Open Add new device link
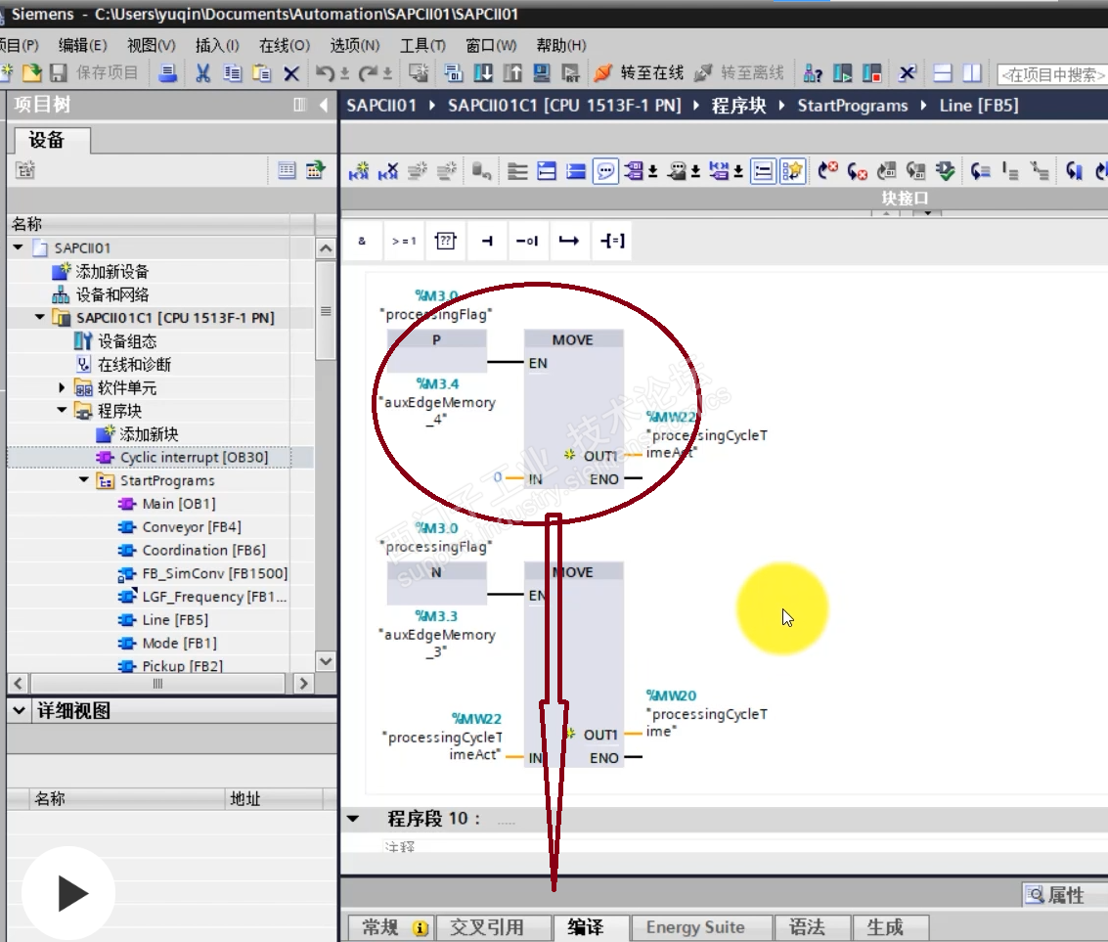Screen dimensions: 1108x942 click(x=111, y=271)
